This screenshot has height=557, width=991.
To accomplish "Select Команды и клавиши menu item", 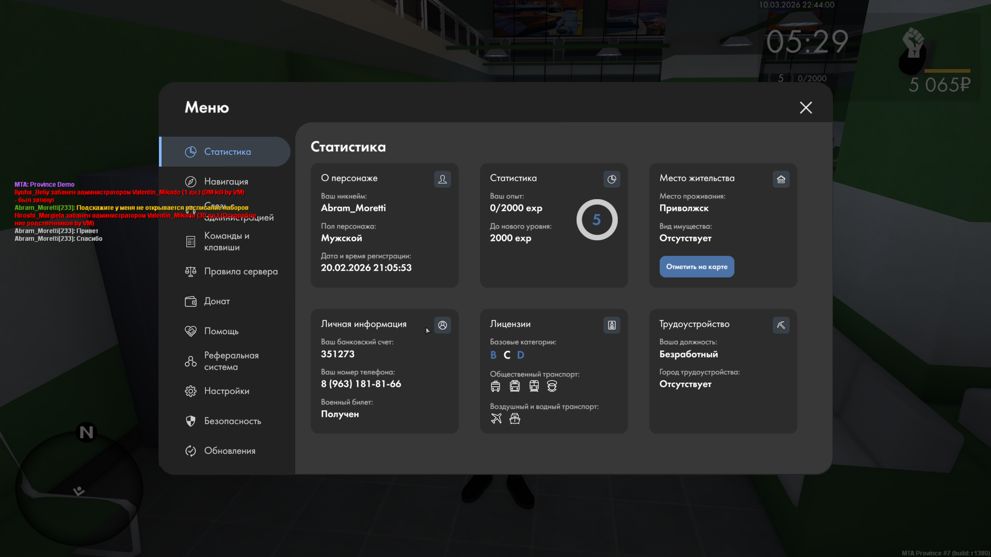I will 226,241.
